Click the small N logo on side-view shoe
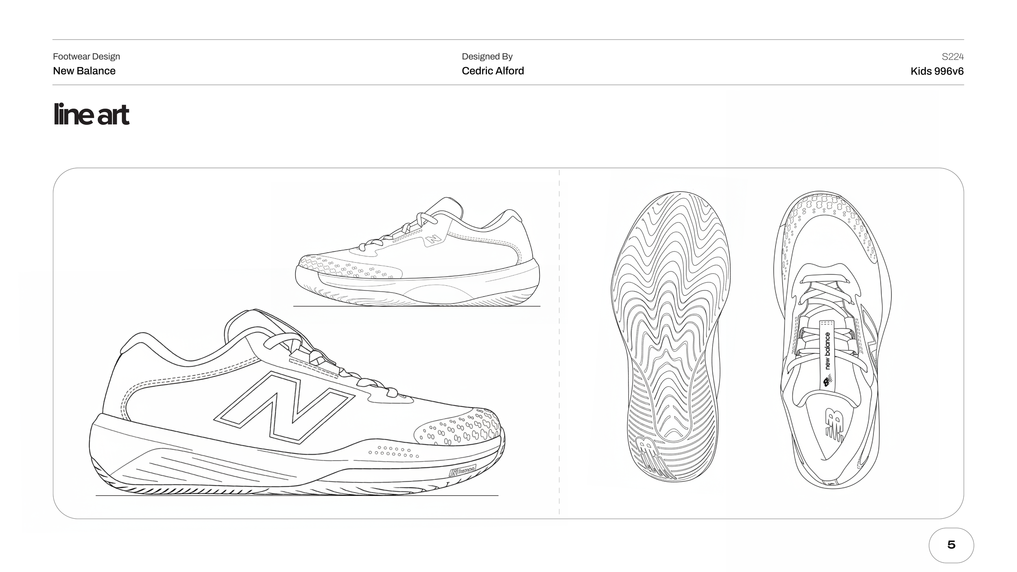1017x572 pixels. click(x=434, y=239)
